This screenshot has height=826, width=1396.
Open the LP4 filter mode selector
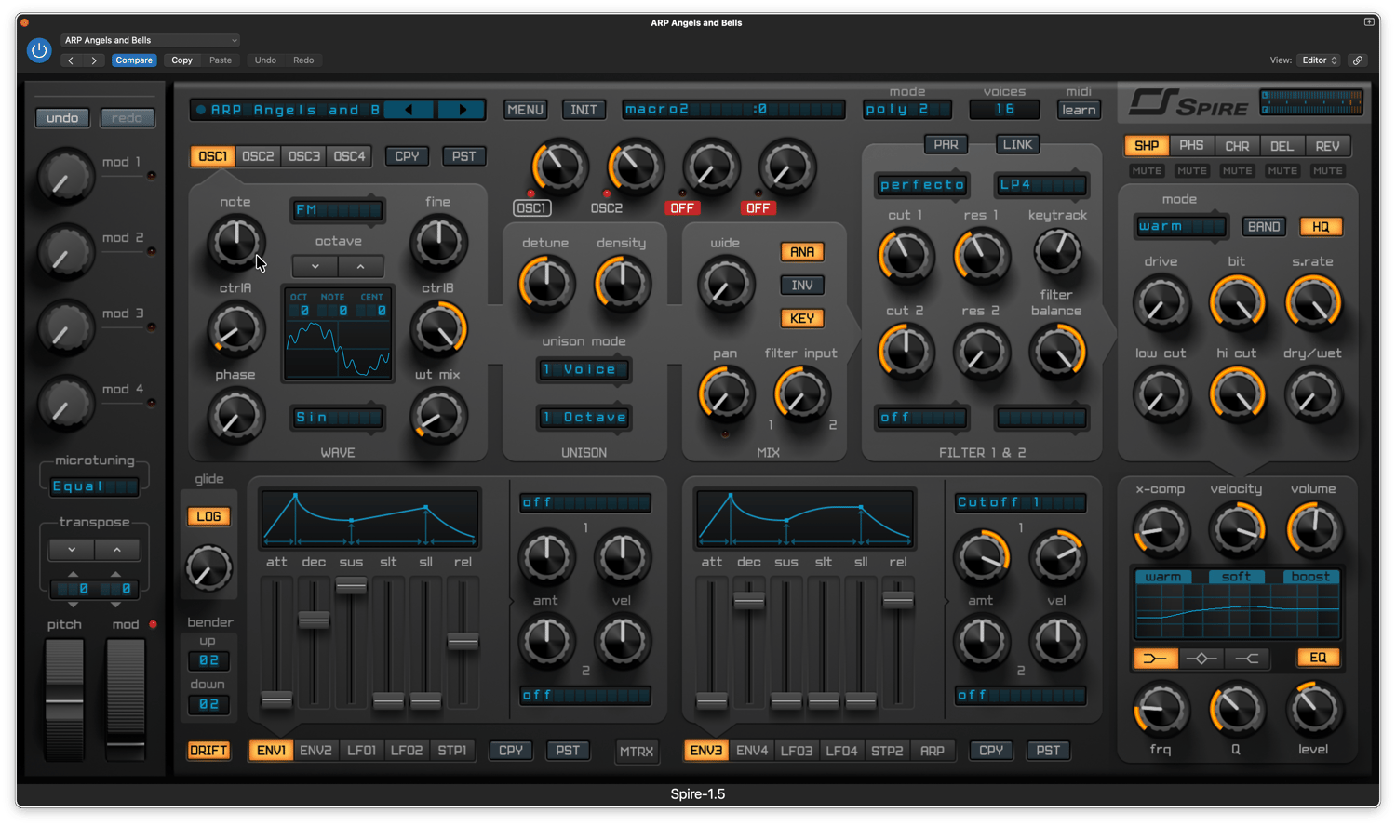point(1041,185)
